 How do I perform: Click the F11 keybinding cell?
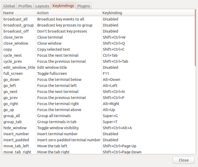(106, 74)
